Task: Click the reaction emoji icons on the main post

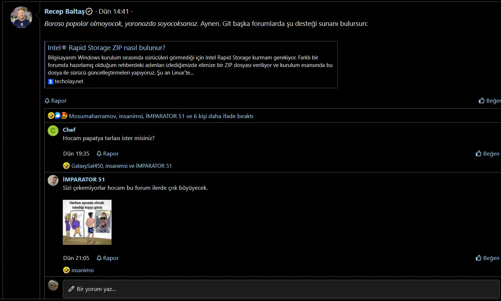Action: point(58,116)
